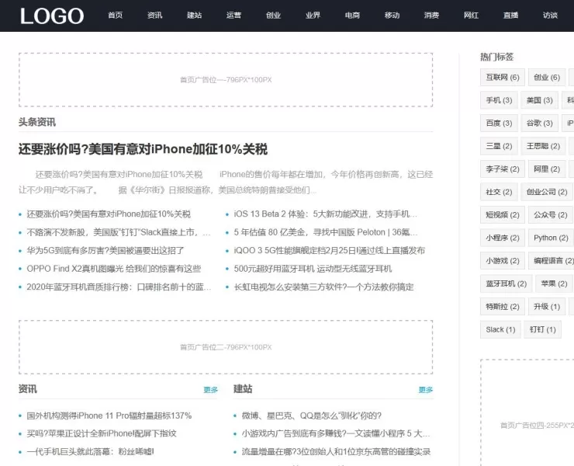The image size is (574, 466).
Task: Navigate to 电商 in the header
Action: coord(352,16)
